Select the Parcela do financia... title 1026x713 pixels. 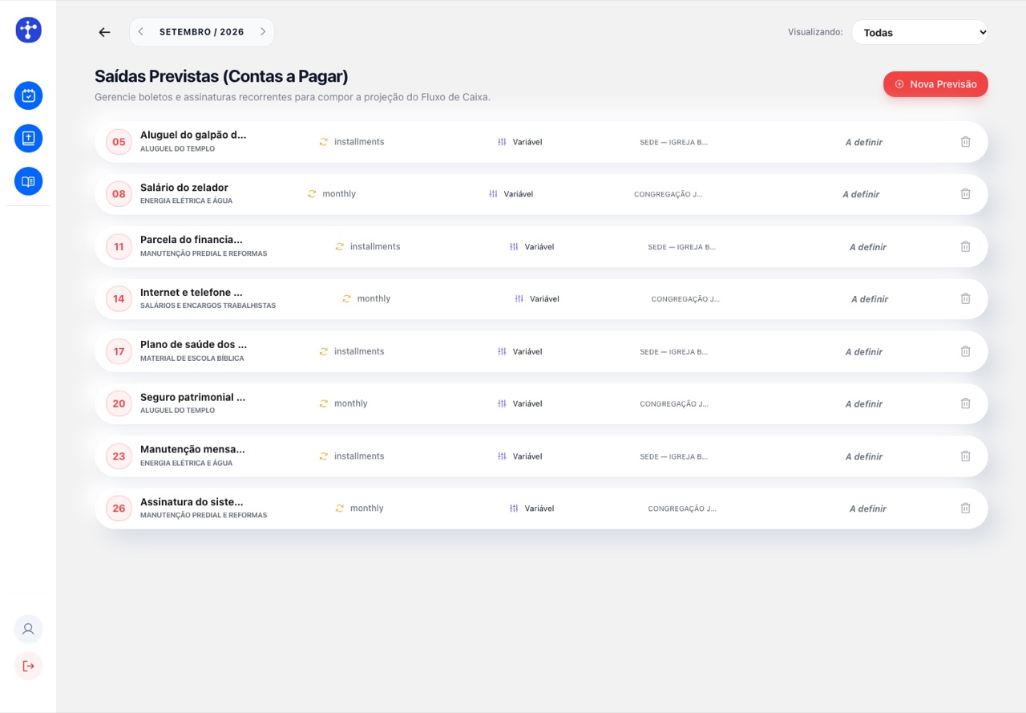tap(192, 239)
